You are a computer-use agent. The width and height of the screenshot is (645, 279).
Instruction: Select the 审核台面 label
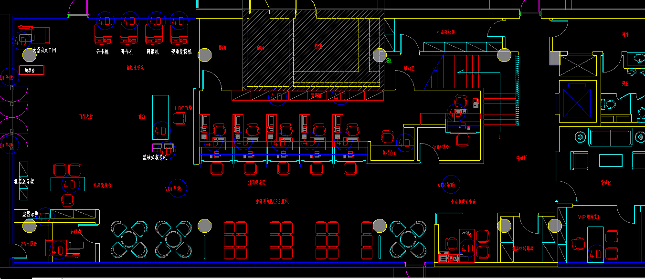click(x=390, y=154)
